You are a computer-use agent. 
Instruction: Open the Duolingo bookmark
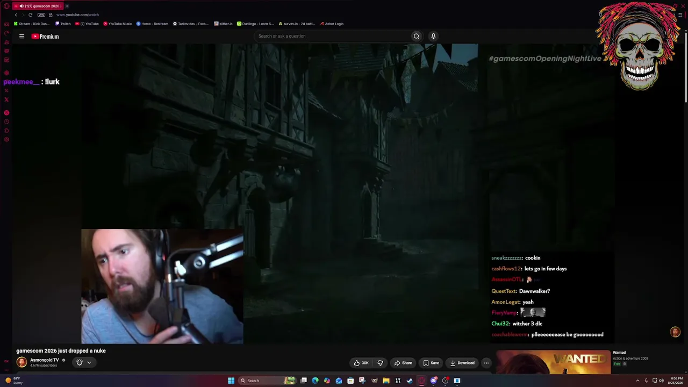point(255,24)
